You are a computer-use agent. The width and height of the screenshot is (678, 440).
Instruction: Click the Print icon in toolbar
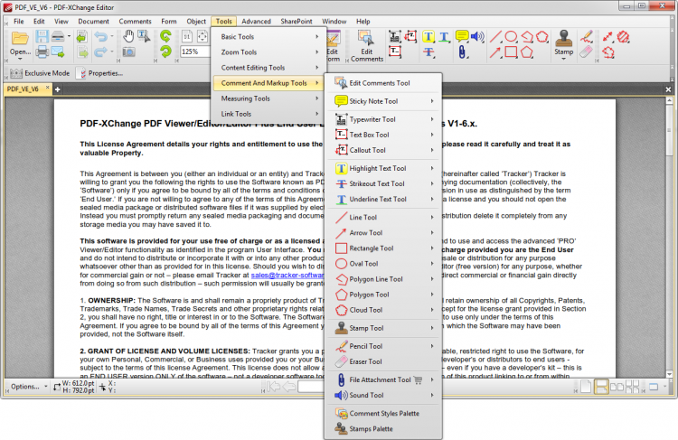(x=42, y=52)
